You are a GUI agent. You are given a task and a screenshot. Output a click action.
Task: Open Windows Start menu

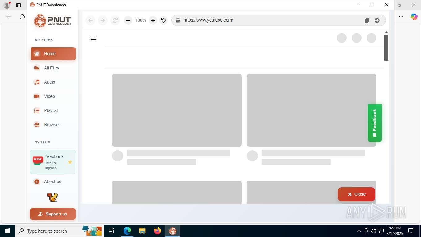7,231
